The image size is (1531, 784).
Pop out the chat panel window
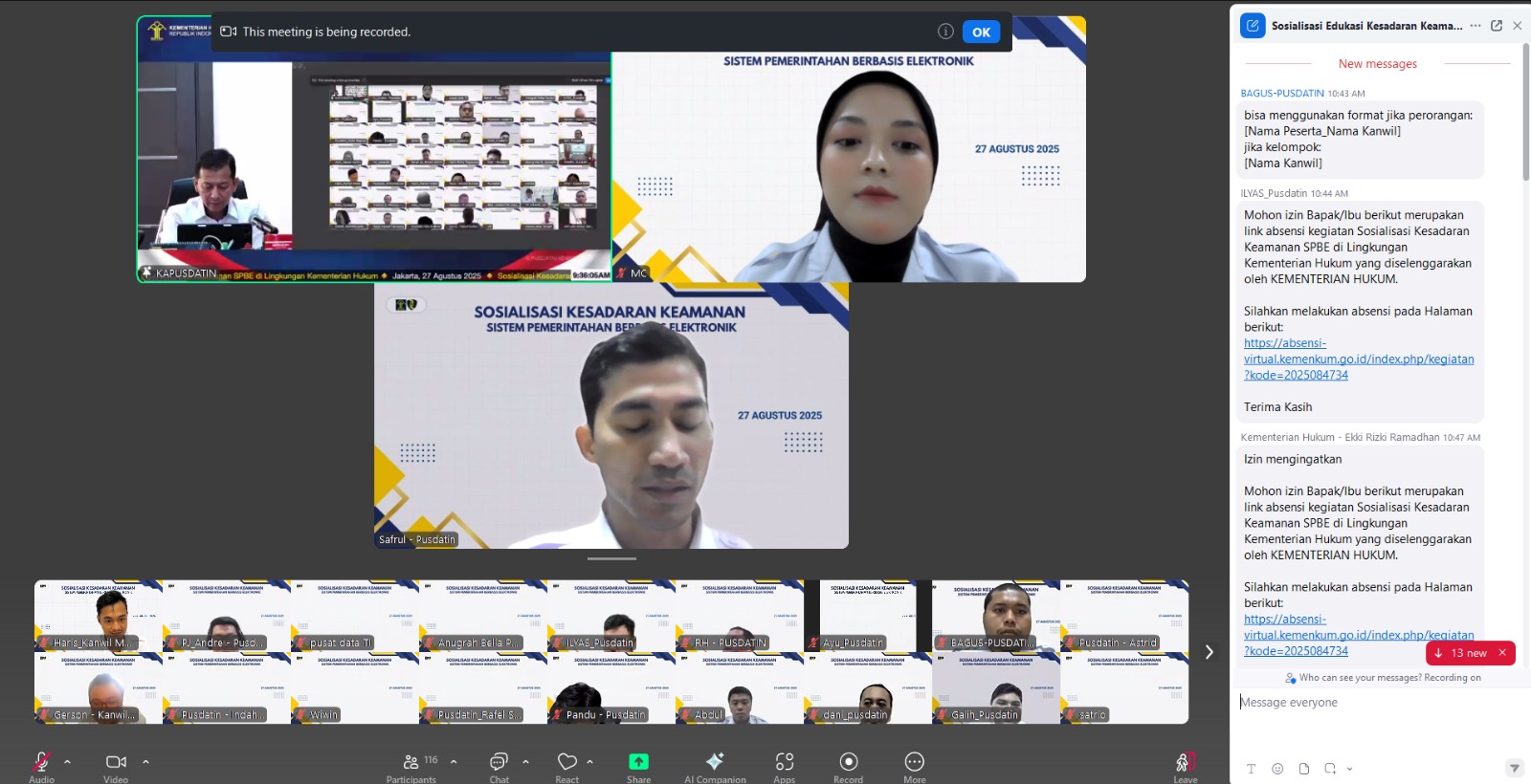click(x=1497, y=26)
